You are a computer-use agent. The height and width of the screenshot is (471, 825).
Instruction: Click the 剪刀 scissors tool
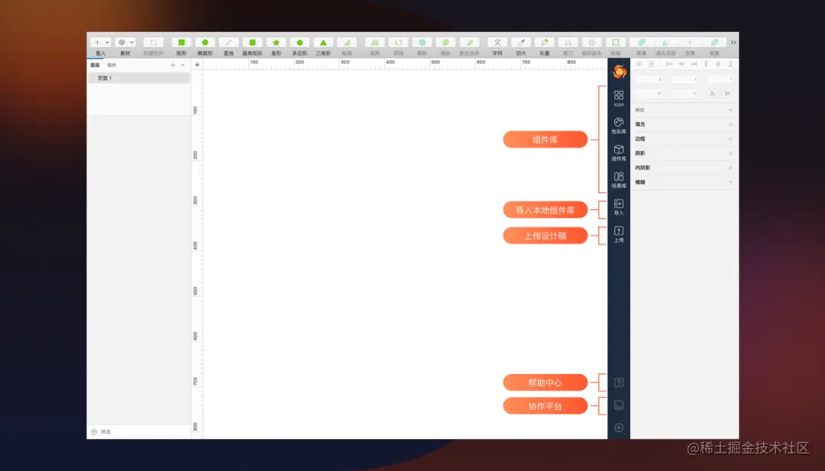coord(568,43)
